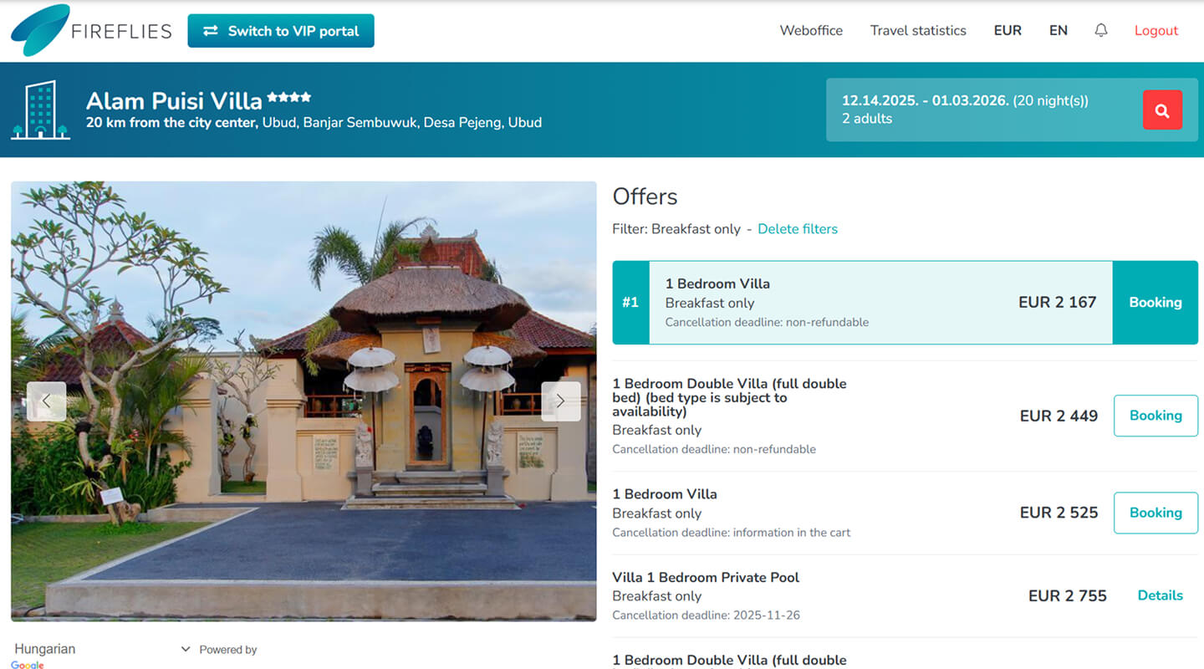Click the main villa photo
The image size is (1204, 669).
pos(304,401)
